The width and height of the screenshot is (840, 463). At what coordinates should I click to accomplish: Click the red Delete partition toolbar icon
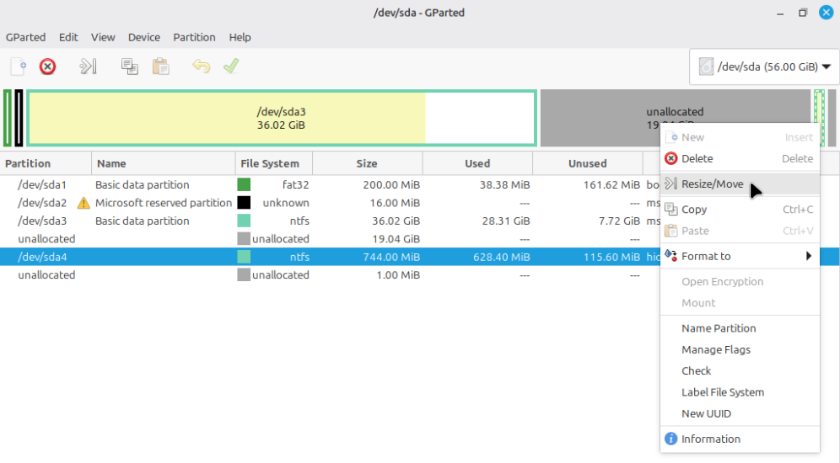(x=48, y=67)
